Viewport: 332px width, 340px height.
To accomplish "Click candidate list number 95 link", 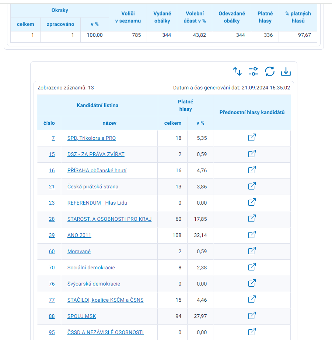I will [x=52, y=332].
